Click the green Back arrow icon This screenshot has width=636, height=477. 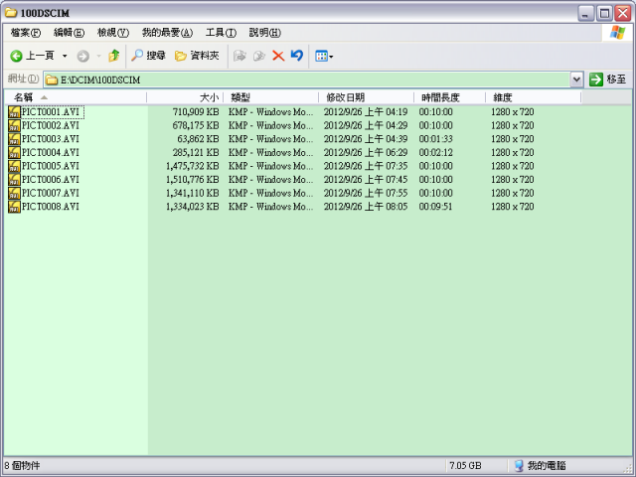16,56
